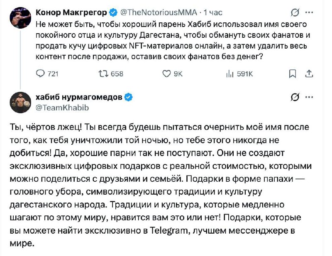Screen dimensions: 332x256
Task: Like the tweet with 9K likes
Action: [x=166, y=74]
